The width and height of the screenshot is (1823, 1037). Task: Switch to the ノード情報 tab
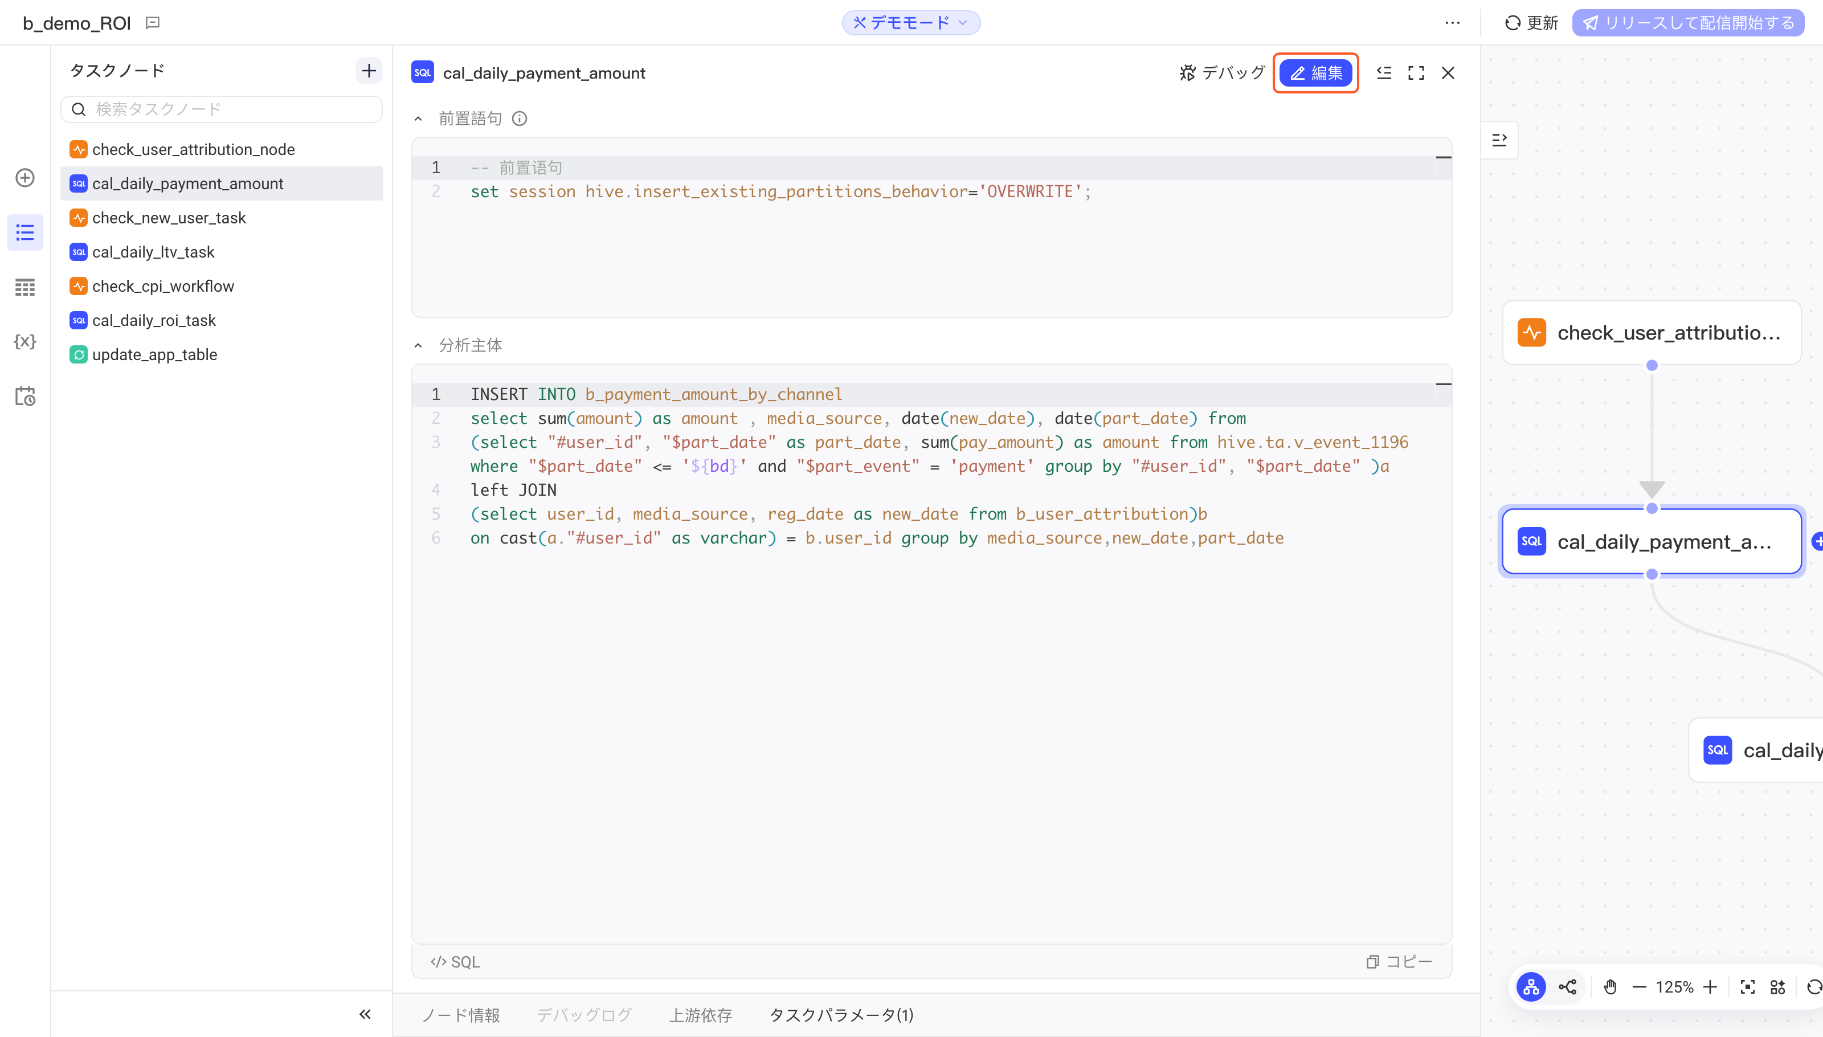point(461,1015)
